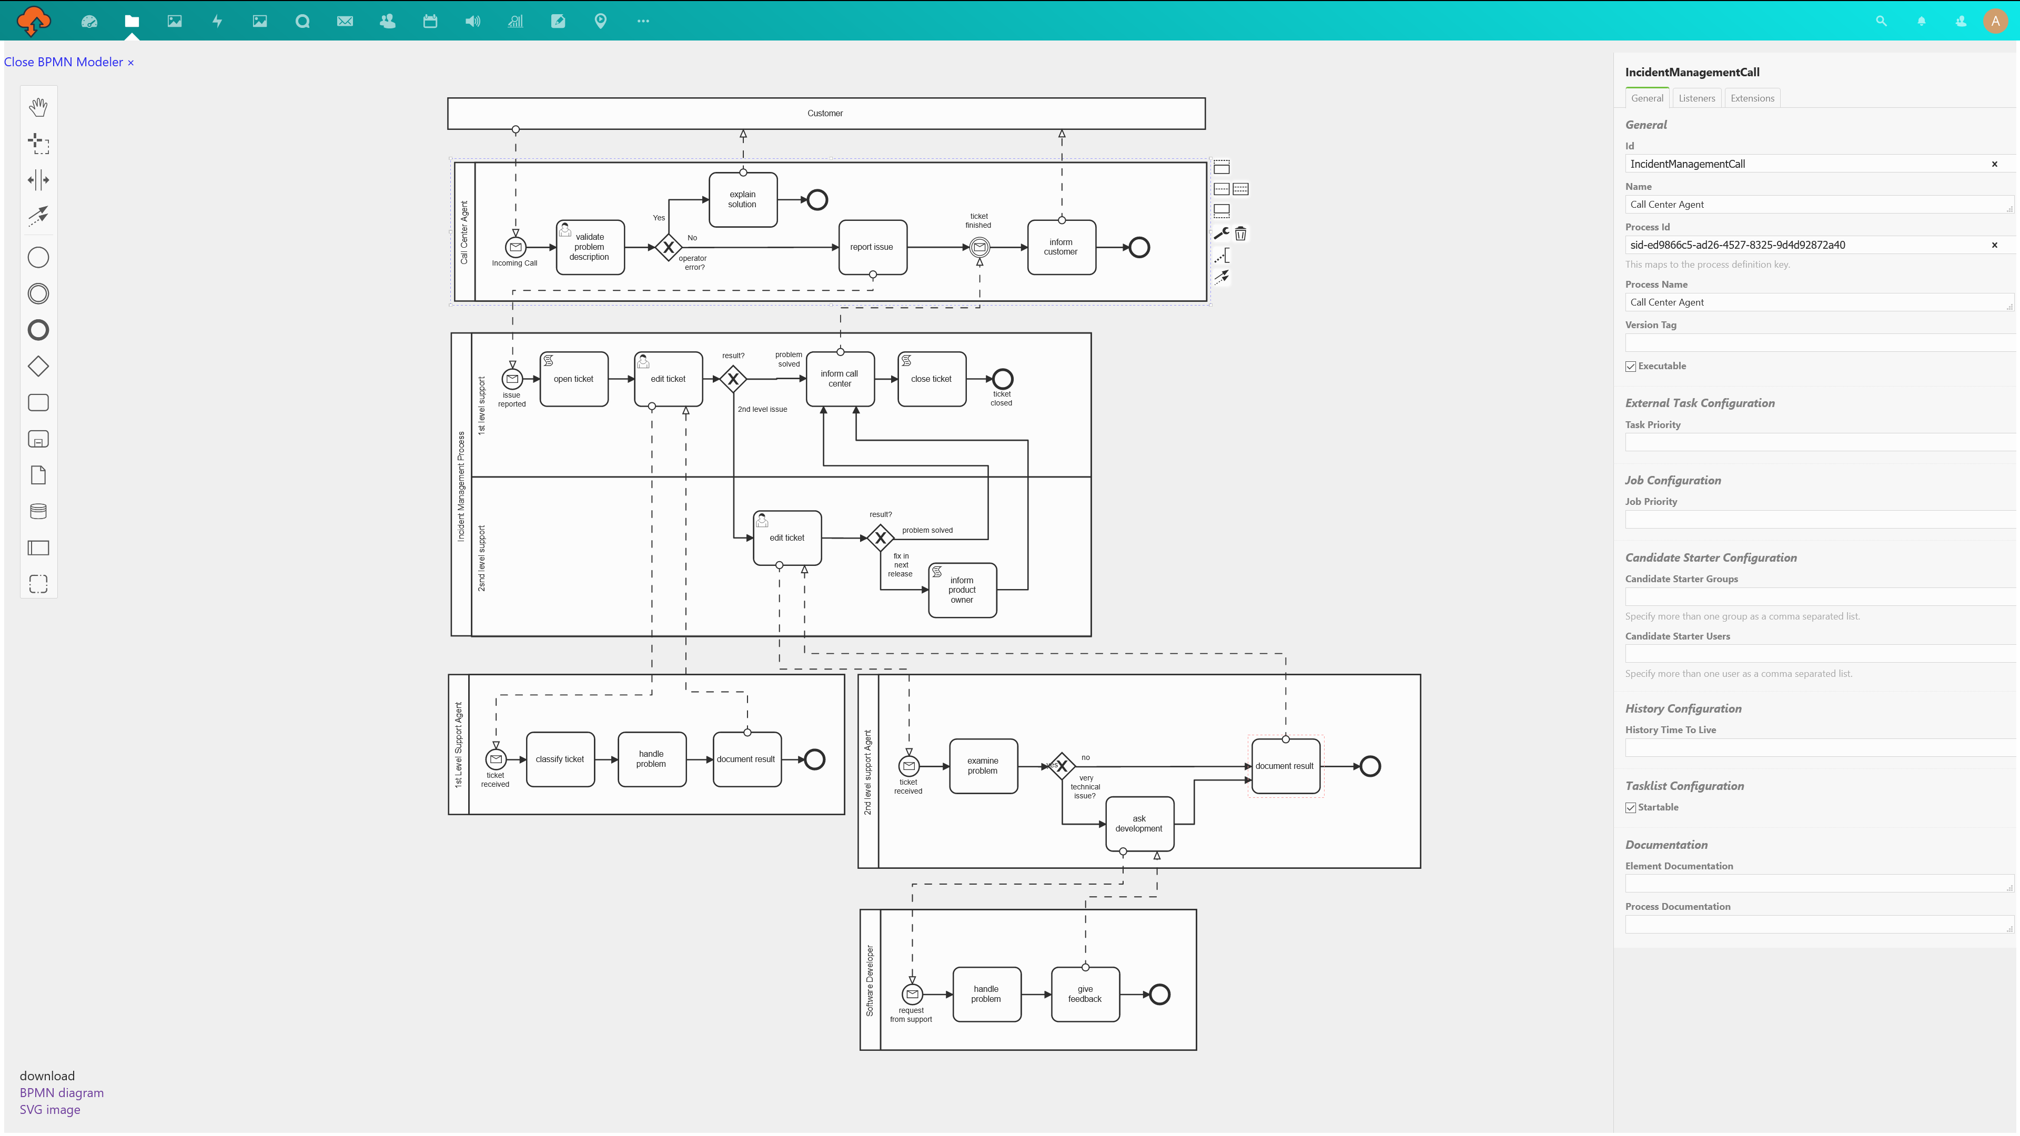Download the SVG image link
This screenshot has width=2020, height=1136.
click(49, 1109)
